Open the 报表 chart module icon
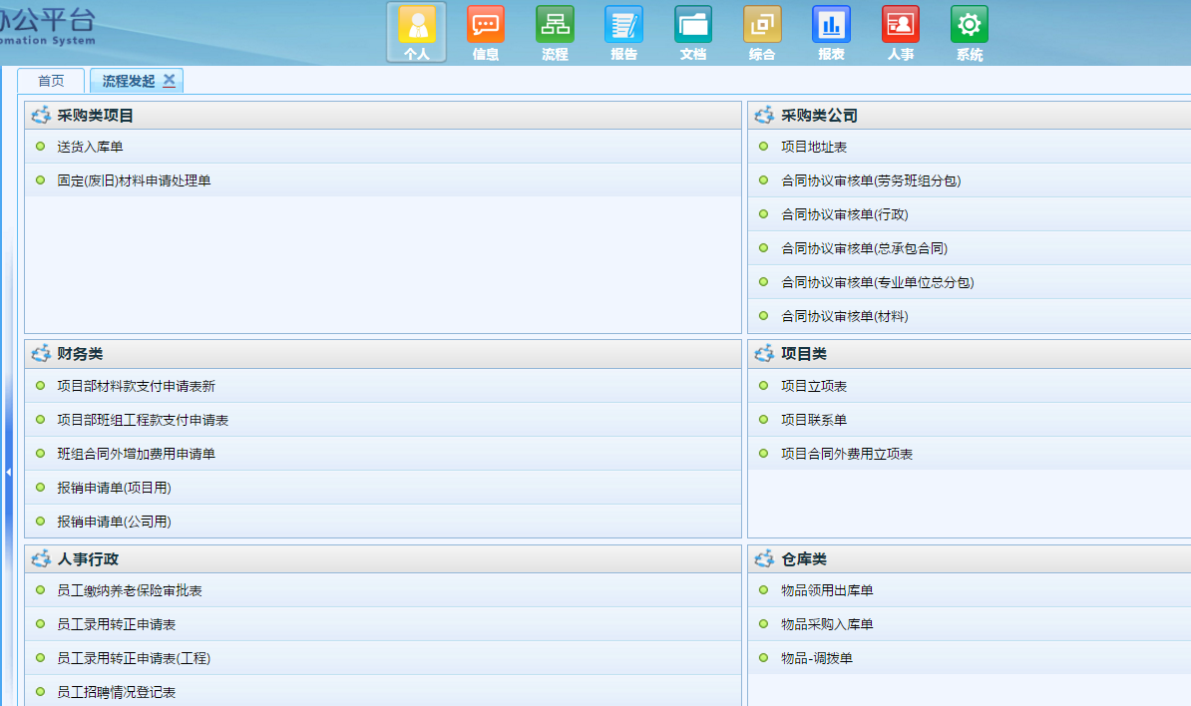 831,32
